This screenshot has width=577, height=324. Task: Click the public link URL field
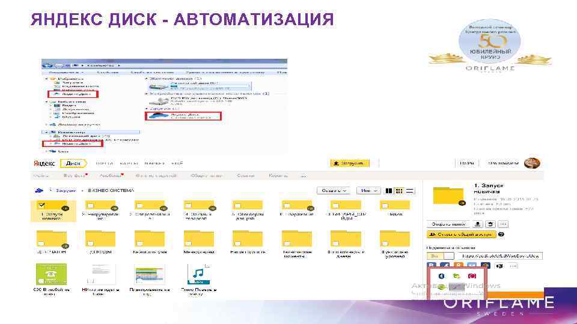499,256
